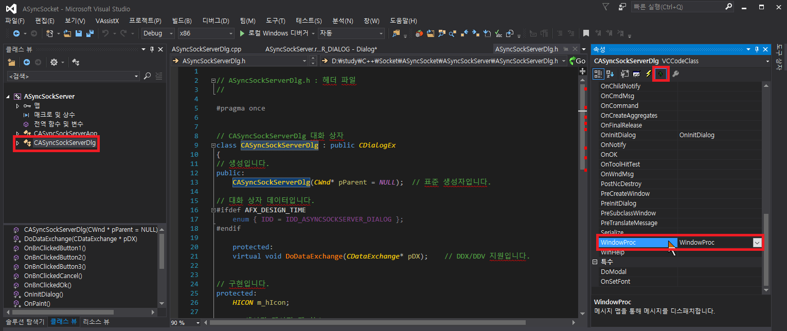Click the new folder icon in Class View
Viewport: 787px width, 331px height.
pos(11,62)
